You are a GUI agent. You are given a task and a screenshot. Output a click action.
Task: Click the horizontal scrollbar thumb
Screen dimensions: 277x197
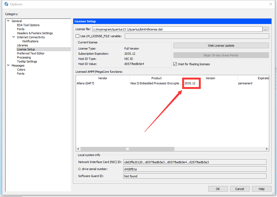click(x=127, y=149)
